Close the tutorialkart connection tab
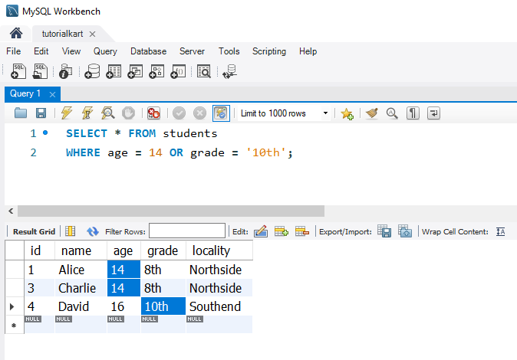This screenshot has width=517, height=360. click(92, 34)
